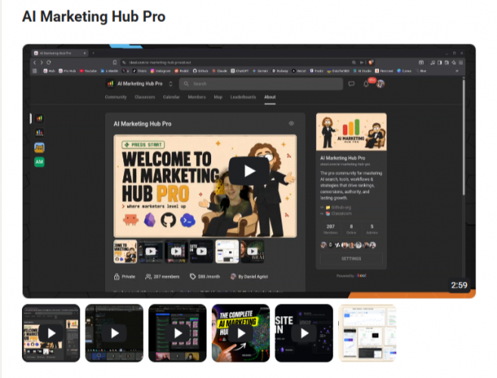The width and height of the screenshot is (497, 378).
Task: Open the profile avatar in Skool header
Action: pos(381,84)
